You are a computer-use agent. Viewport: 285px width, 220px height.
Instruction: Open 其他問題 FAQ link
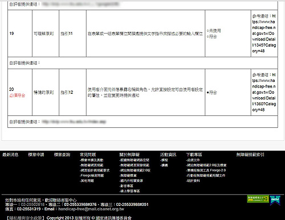(x=87, y=181)
